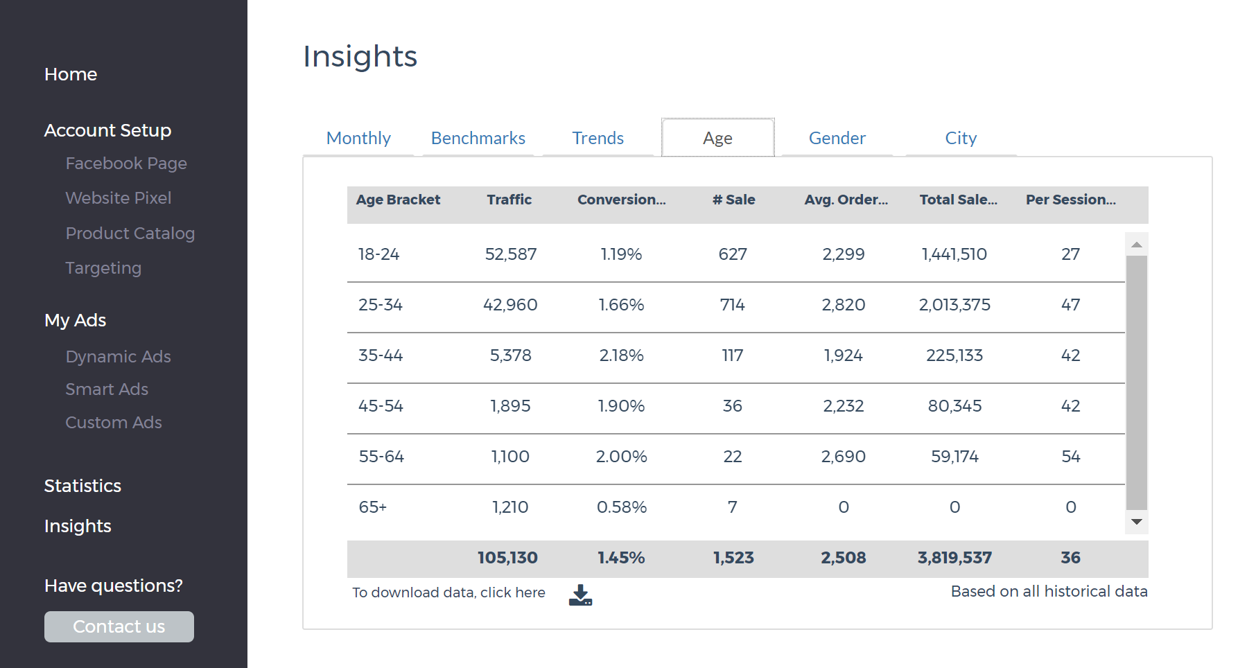
Task: View the City tab
Action: pos(960,138)
